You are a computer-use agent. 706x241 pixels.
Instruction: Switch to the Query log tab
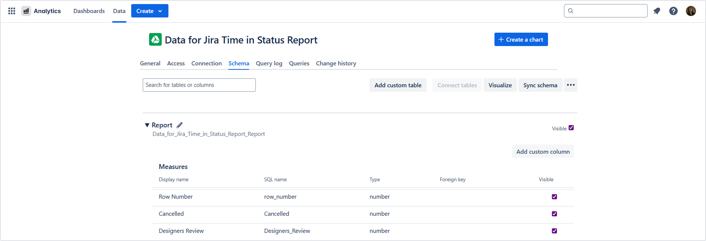269,63
